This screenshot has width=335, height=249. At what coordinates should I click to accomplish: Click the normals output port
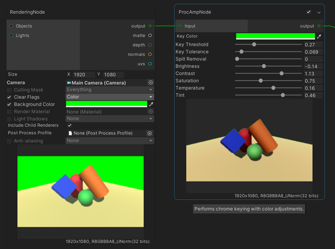(x=150, y=54)
